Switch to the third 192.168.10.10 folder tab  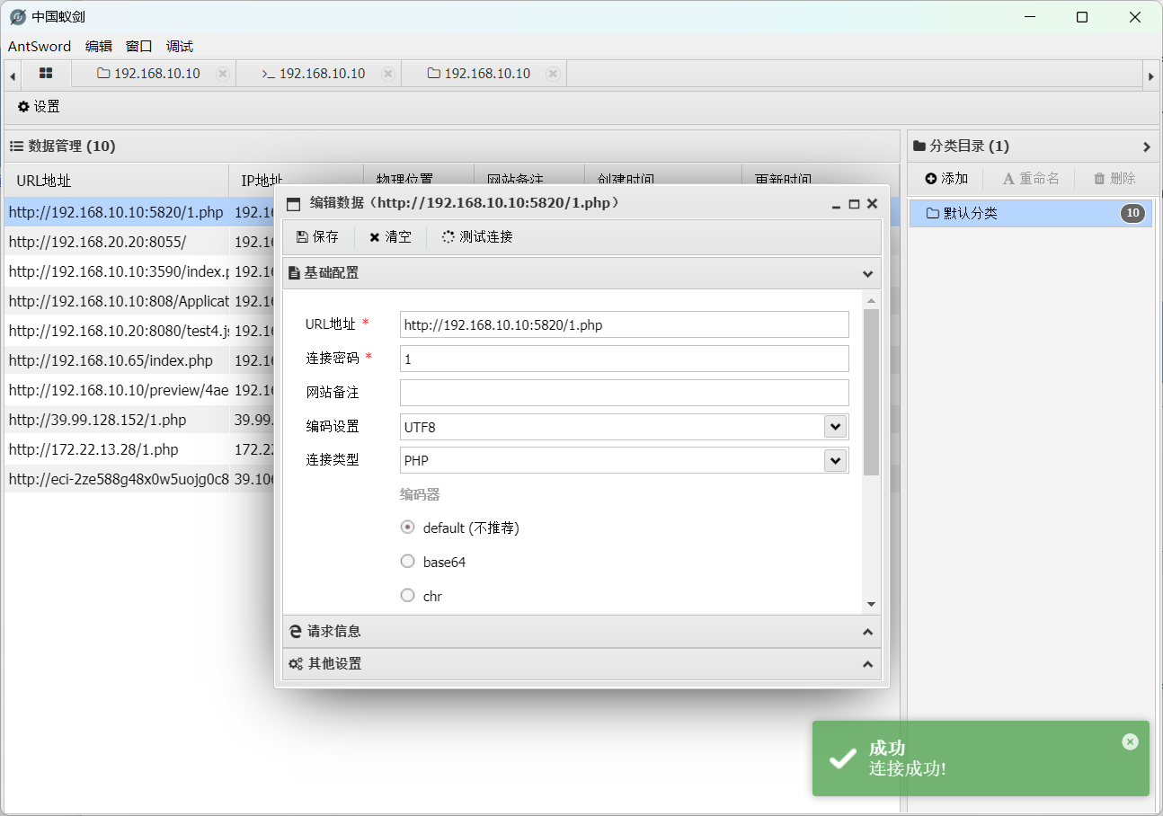479,74
